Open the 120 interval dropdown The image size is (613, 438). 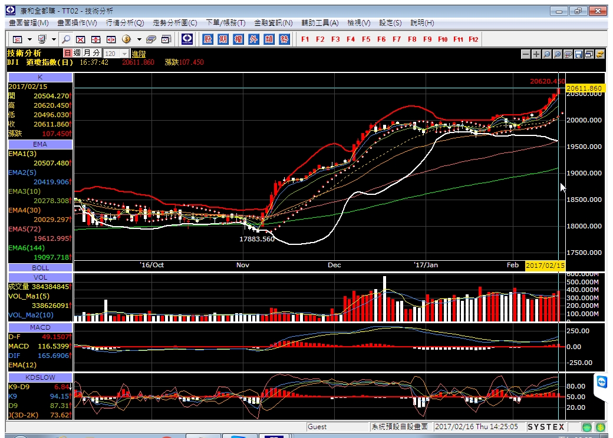125,54
